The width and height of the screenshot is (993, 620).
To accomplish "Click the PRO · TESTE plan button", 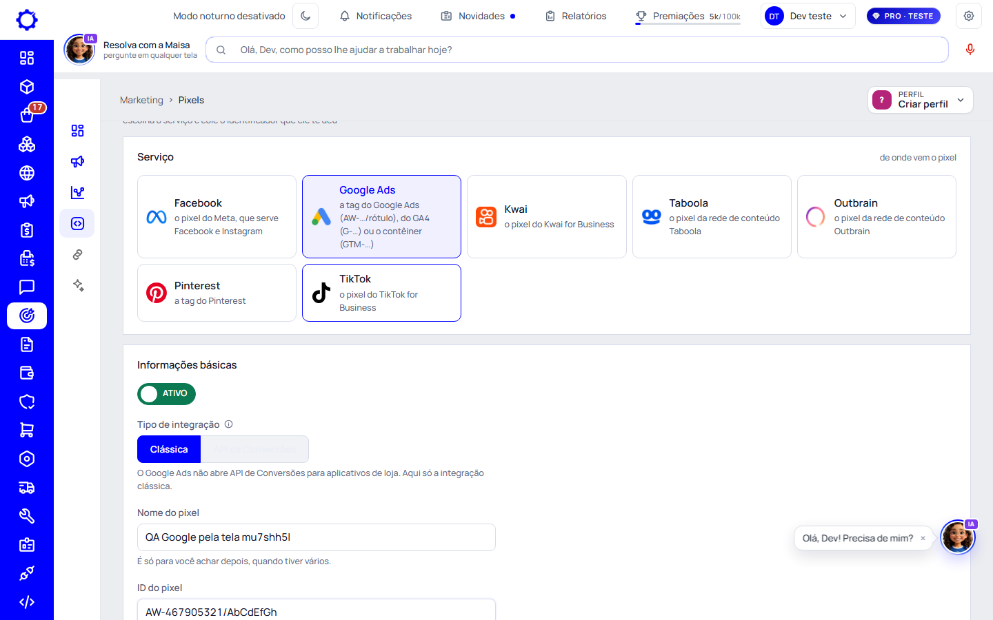I will tap(903, 16).
